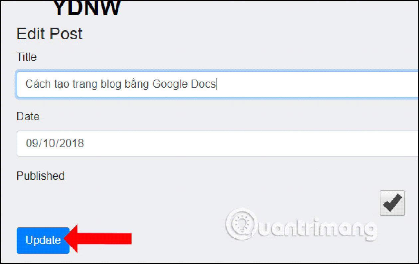
Task: Click the blue Update button
Action: click(43, 240)
